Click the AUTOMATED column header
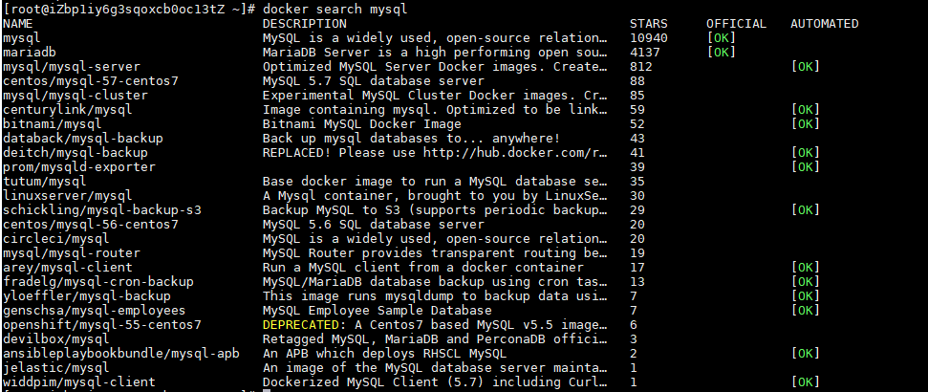The width and height of the screenshot is (928, 392). click(825, 24)
